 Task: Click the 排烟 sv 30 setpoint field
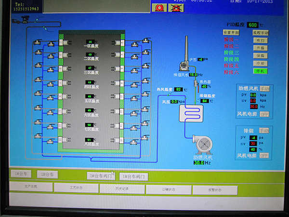click(x=253, y=143)
